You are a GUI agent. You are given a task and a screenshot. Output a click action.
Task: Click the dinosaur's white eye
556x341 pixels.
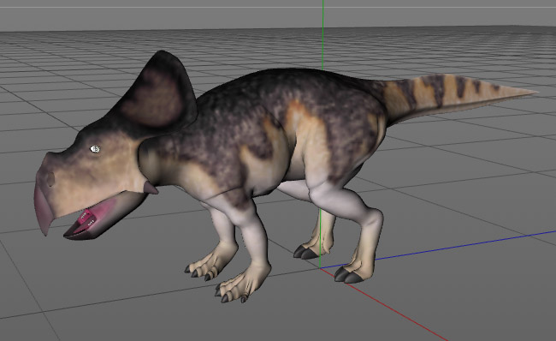pos(95,149)
